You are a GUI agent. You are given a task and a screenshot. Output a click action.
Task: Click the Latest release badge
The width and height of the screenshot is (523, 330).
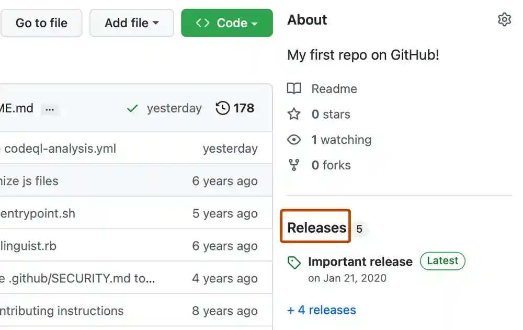442,261
